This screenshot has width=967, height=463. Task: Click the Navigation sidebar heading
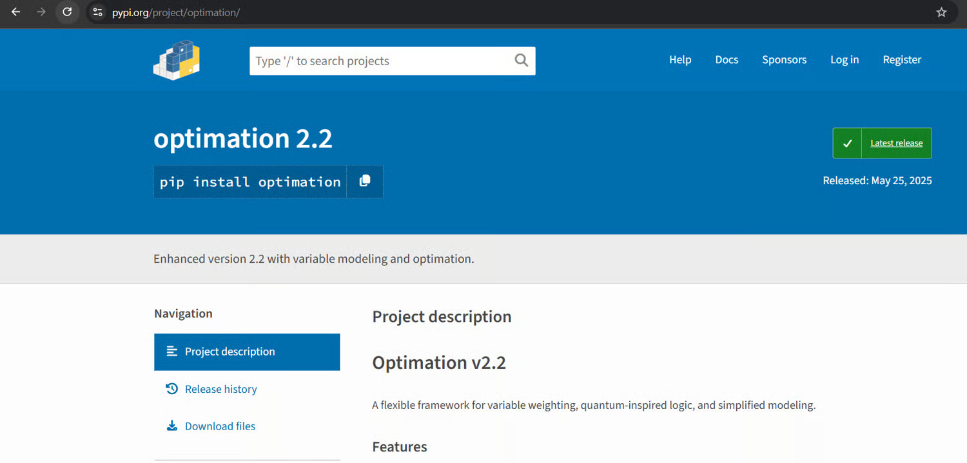(x=183, y=314)
